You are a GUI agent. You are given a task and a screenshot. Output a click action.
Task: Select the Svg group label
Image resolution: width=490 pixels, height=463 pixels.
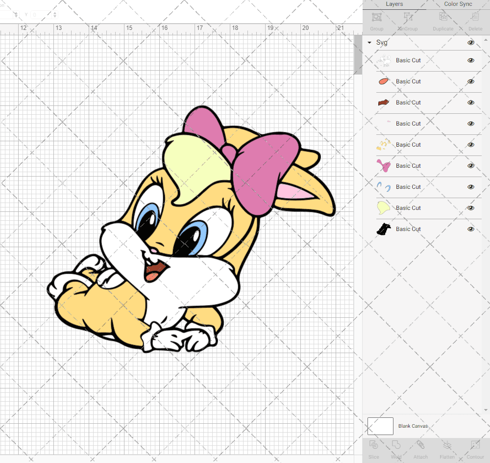pos(382,43)
